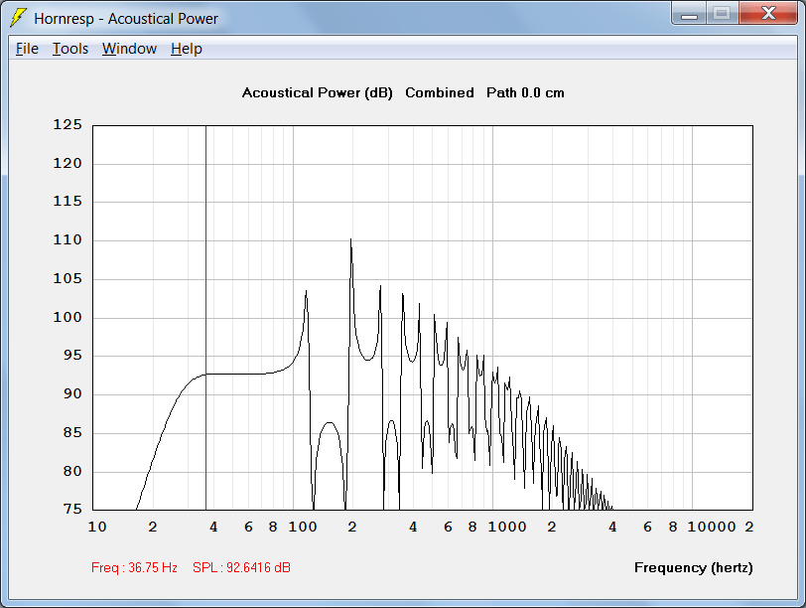Open the File menu
Image resolution: width=806 pixels, height=608 pixels.
coord(27,49)
